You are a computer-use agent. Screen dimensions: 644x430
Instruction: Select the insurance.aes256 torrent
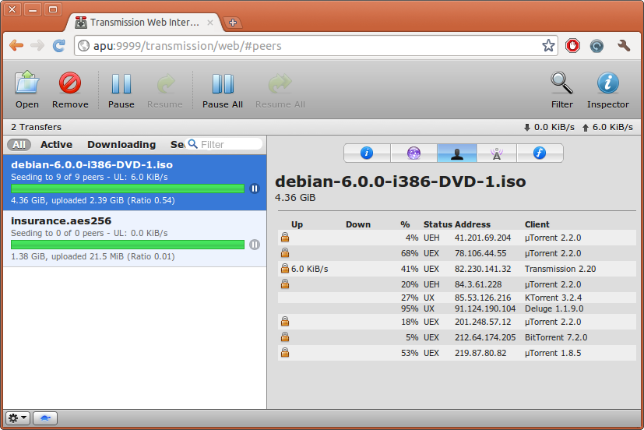(135, 238)
